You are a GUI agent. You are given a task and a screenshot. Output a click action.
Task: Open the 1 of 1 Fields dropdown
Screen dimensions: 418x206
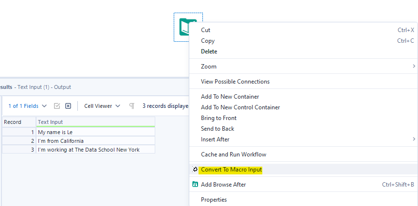click(27, 106)
